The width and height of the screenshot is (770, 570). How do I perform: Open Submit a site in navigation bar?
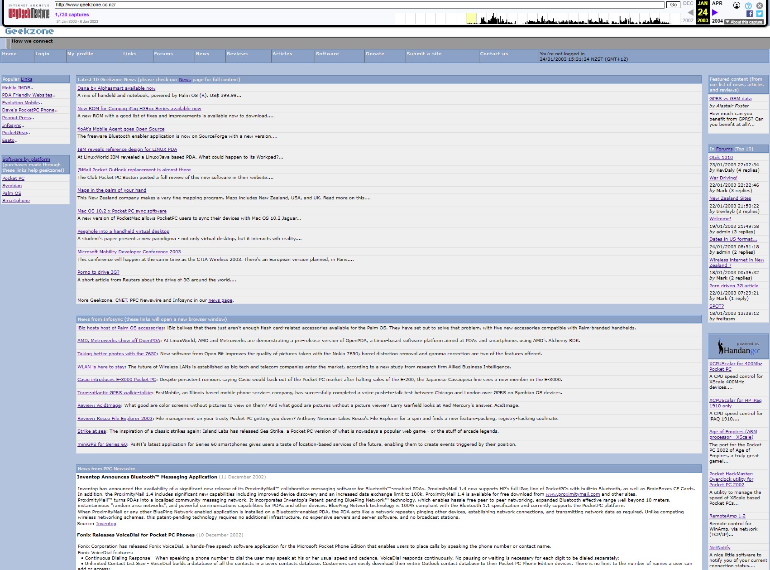pos(424,53)
